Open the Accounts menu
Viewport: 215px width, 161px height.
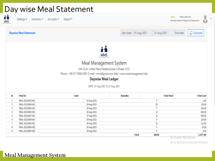[53, 19]
